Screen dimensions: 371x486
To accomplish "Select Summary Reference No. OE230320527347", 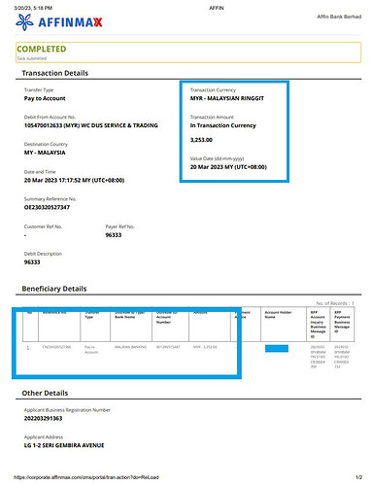I will (47, 207).
